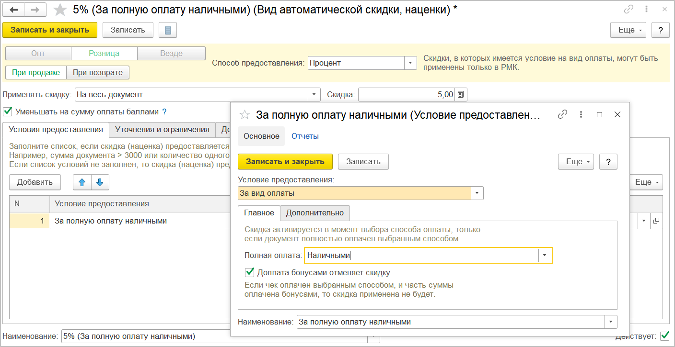Click the back navigation arrow
Image resolution: width=675 pixels, height=347 pixels.
(13, 10)
